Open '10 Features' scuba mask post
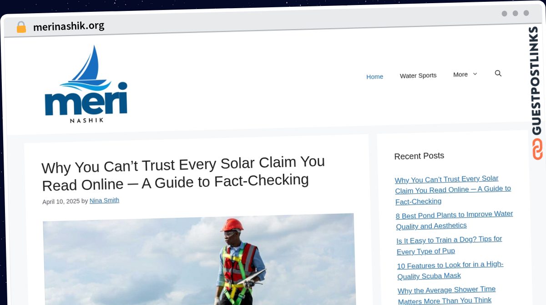546x305 pixels. (x=450, y=270)
